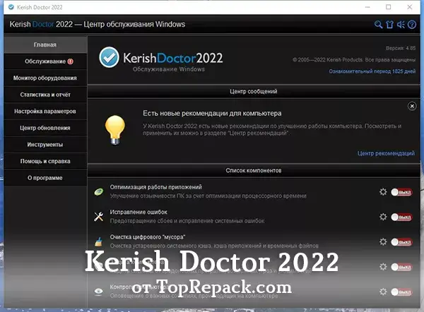
Task: Mute sounds with the speaker icon
Action: pyautogui.click(x=401, y=25)
